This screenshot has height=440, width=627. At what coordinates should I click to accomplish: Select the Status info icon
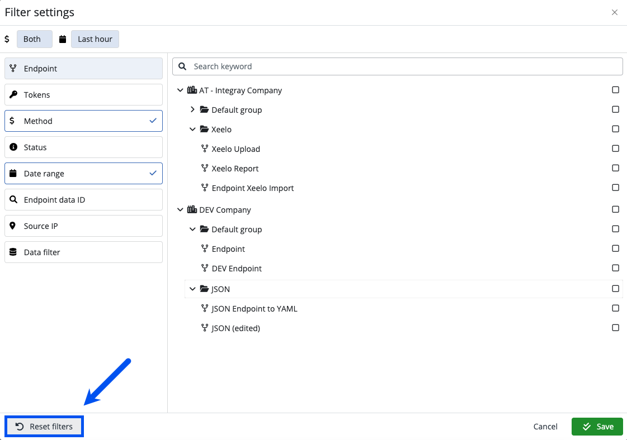click(13, 147)
